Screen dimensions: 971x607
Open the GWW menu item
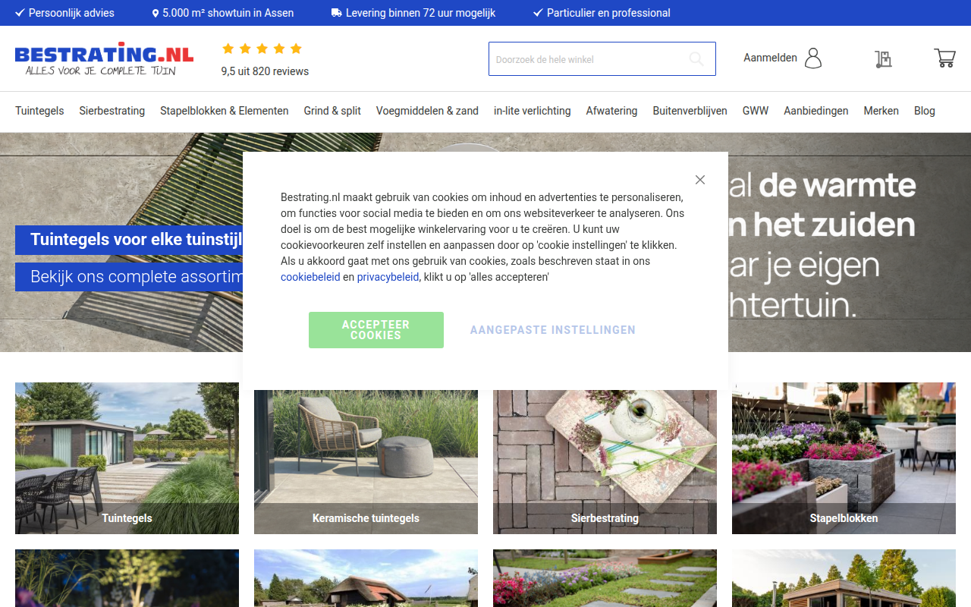756,111
